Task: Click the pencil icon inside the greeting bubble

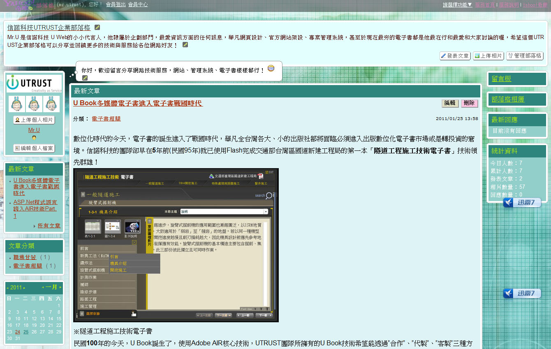Action: pos(85,78)
